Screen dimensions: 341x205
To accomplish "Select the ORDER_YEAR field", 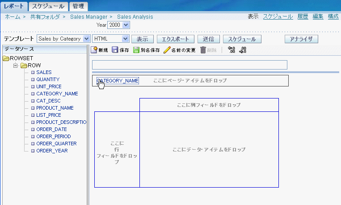I will click(x=52, y=151).
